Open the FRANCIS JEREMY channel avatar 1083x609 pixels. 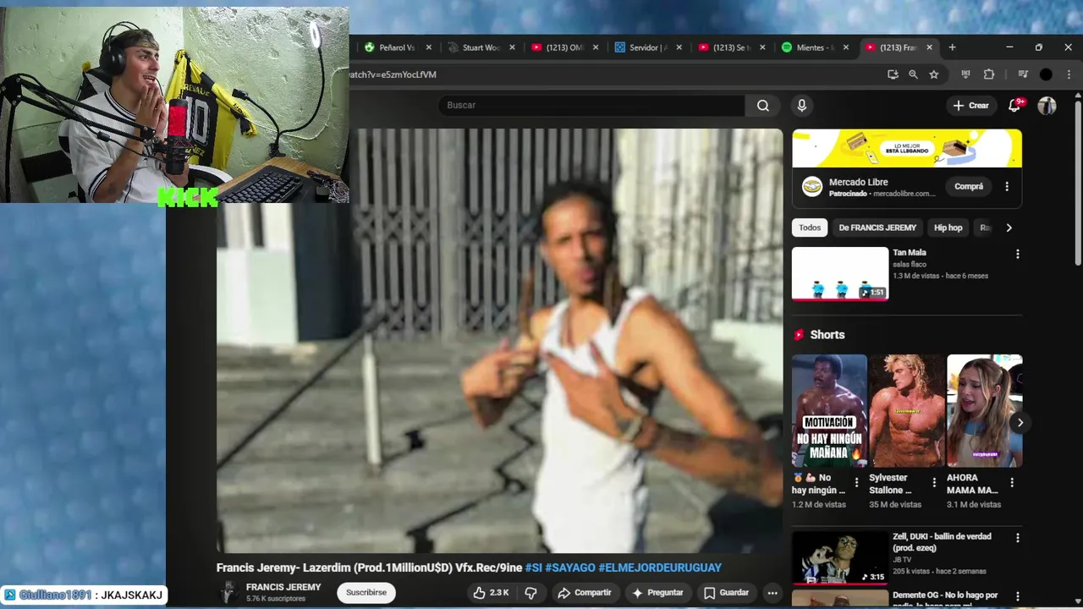pyautogui.click(x=228, y=593)
